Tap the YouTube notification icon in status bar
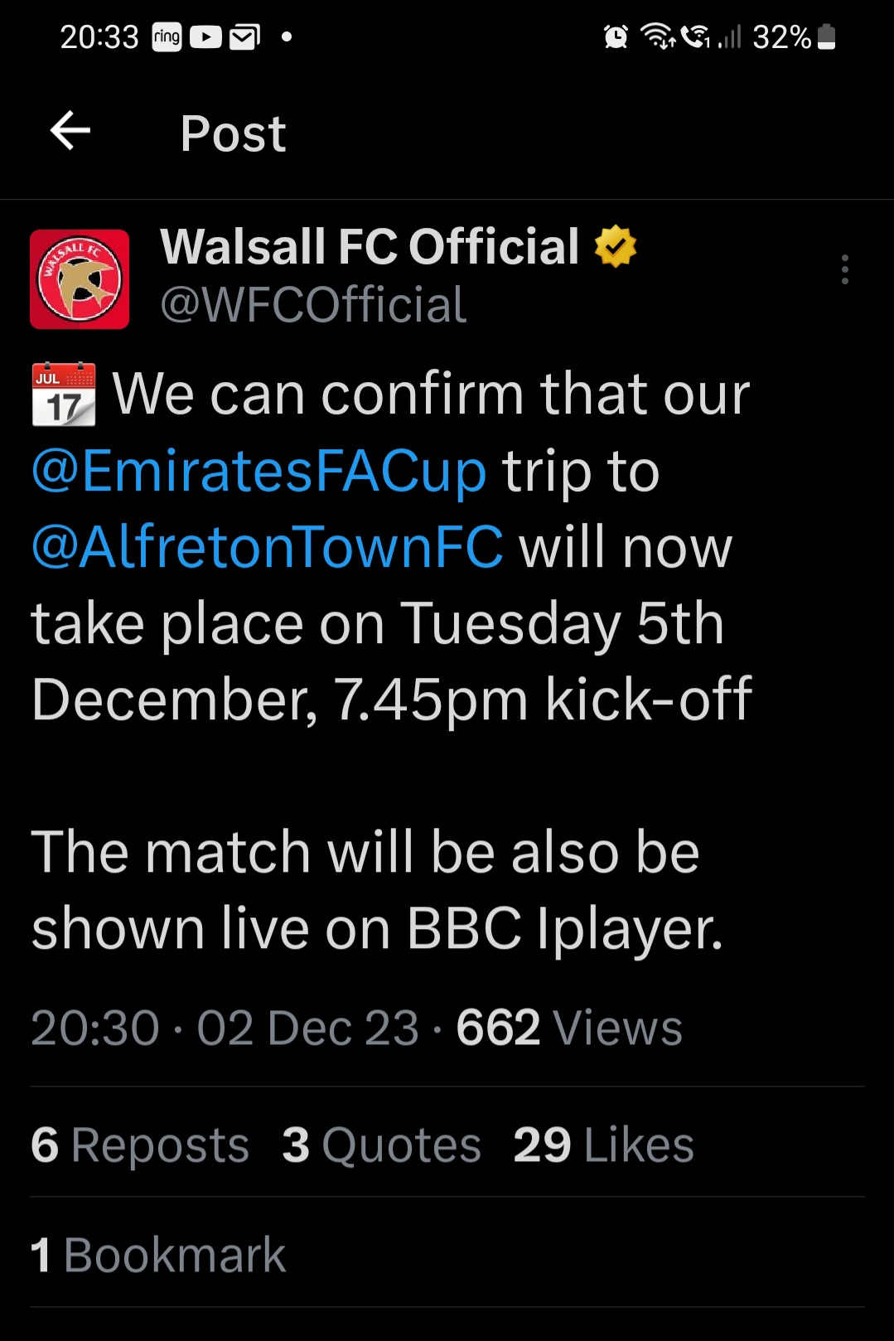The image size is (894, 1341). (205, 37)
